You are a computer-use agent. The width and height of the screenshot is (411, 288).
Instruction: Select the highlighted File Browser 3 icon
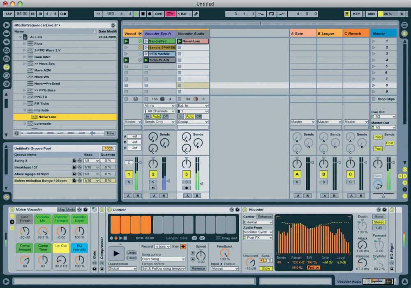pos(6,67)
